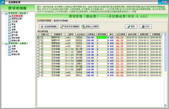Image resolution: width=169 pixels, height=109 pixels.
Task: Click 新增水费 folder icon under 物业费 node
Action: tap(9, 41)
